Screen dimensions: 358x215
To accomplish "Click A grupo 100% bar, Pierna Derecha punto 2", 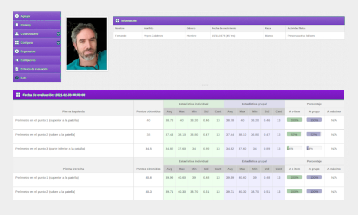I will point(314,191).
